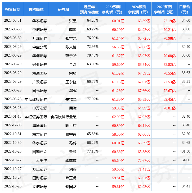
Task: Sort by the 机构简称 column header
Action: point(36,9)
